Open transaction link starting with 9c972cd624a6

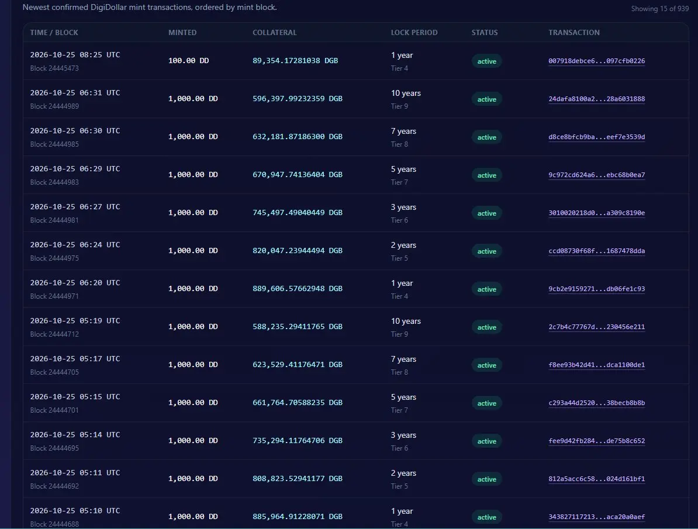coord(596,175)
